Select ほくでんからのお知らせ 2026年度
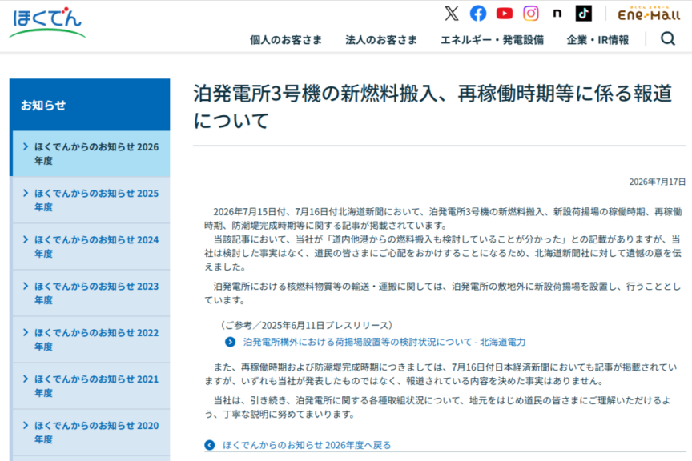The image size is (692, 461). click(90, 154)
